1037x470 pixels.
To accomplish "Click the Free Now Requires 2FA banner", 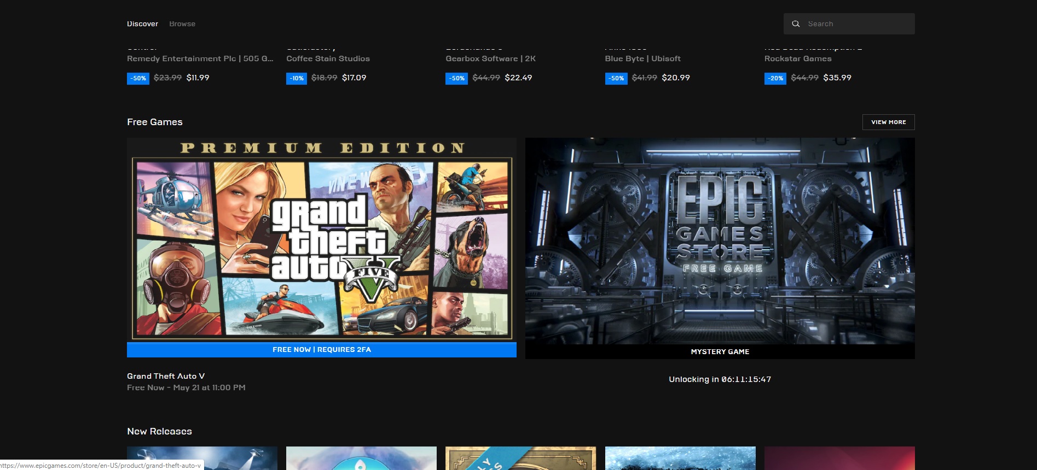I will [x=322, y=350].
